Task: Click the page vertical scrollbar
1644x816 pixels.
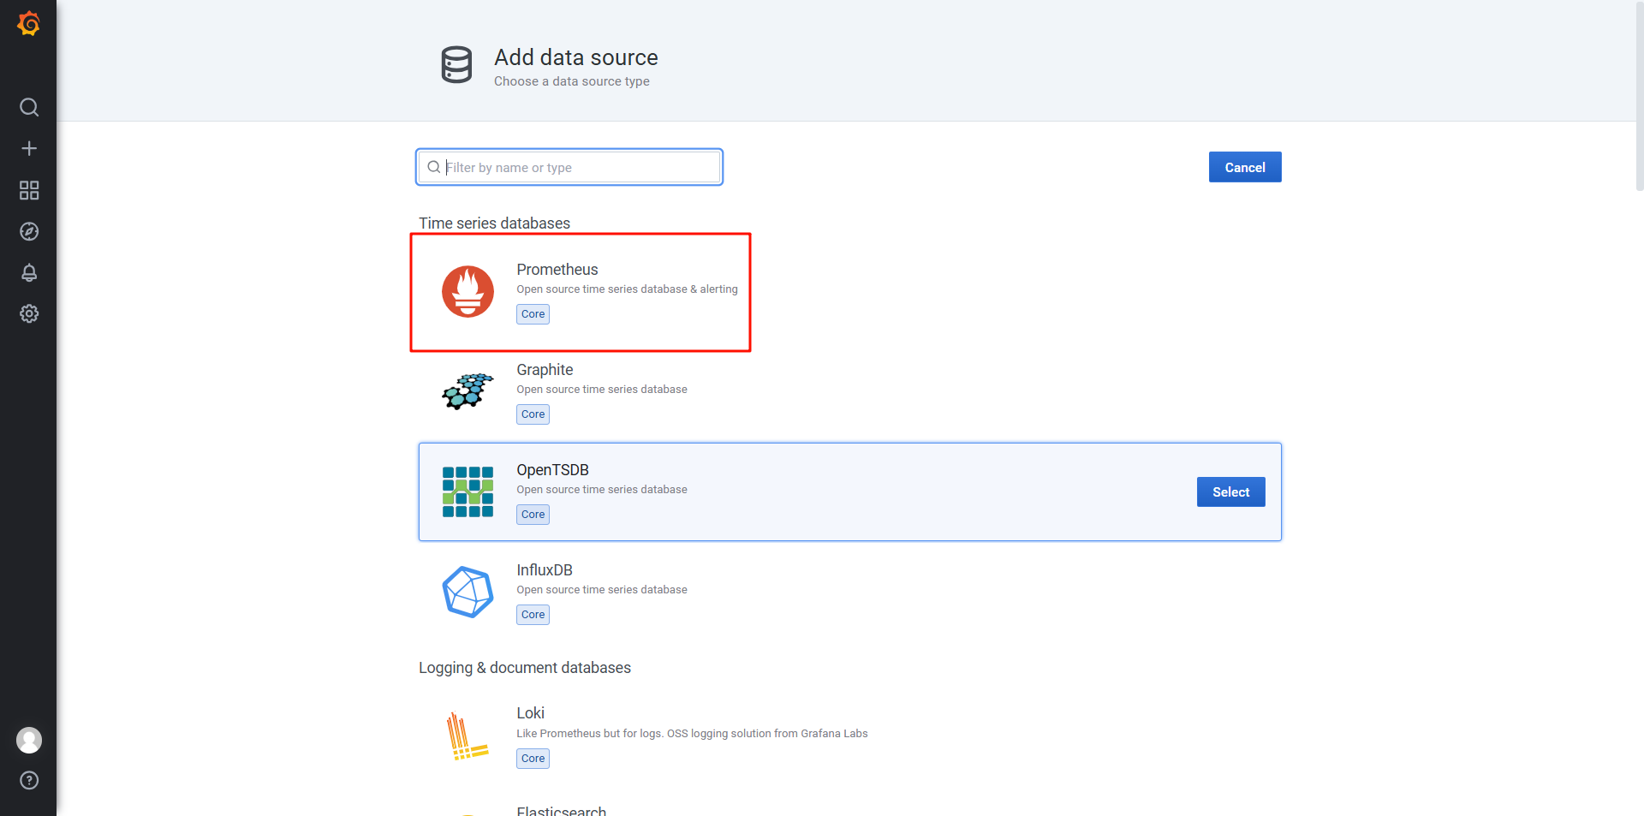Action: pyautogui.click(x=1639, y=95)
